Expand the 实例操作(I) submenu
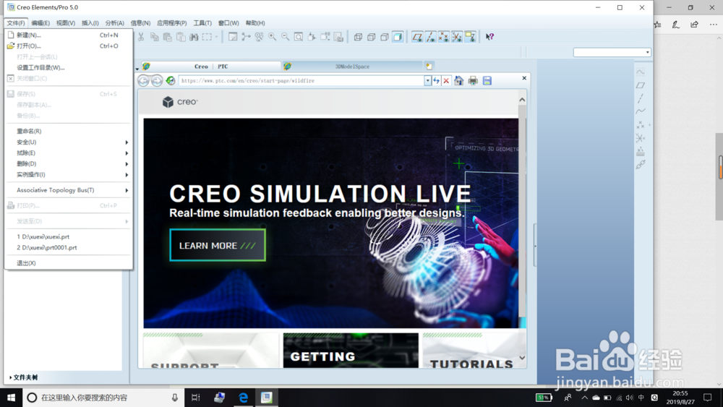 (68, 175)
